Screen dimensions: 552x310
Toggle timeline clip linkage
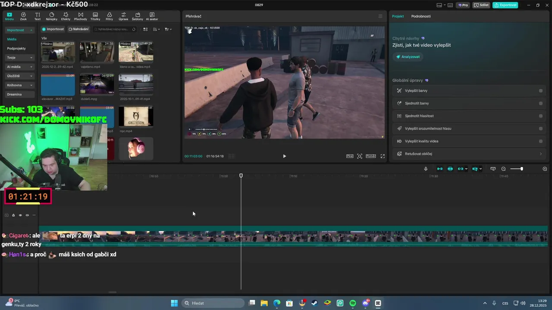coord(461,169)
